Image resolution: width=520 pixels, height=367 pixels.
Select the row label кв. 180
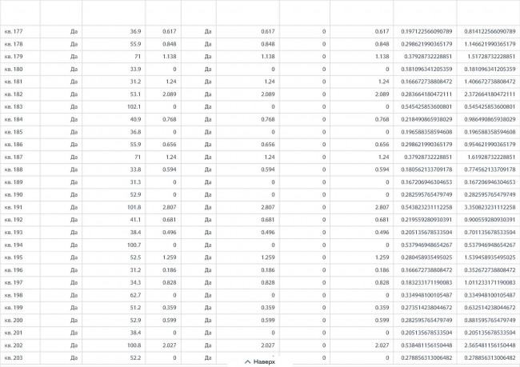point(14,70)
